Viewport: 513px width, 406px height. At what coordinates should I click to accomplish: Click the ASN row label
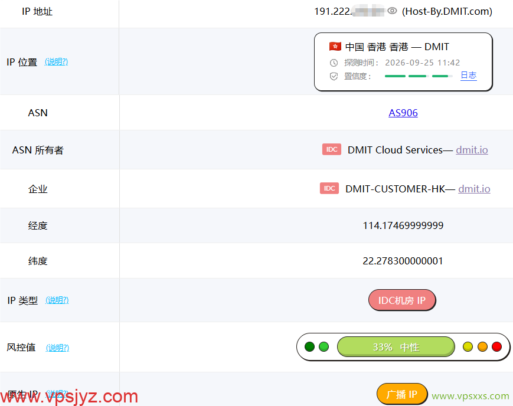[x=38, y=113]
